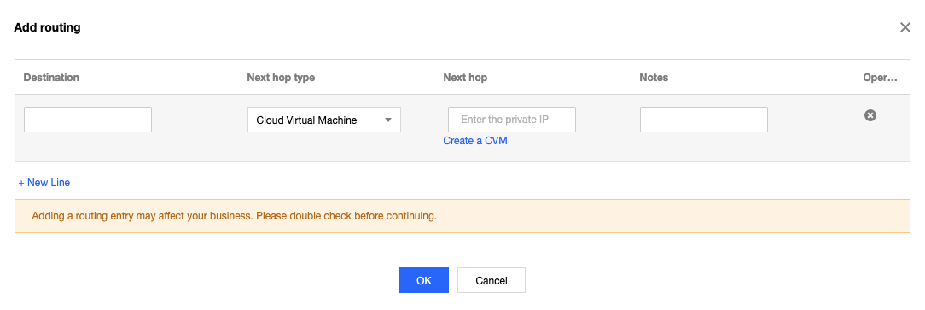The width and height of the screenshot is (925, 310).
Task: Focus the Notes text box
Action: point(704,120)
